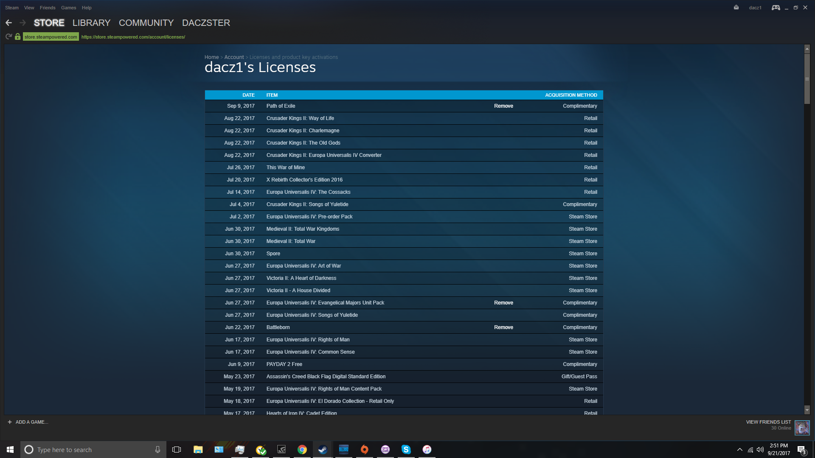The image size is (815, 458).
Task: Click the network tray icon
Action: tap(750, 450)
